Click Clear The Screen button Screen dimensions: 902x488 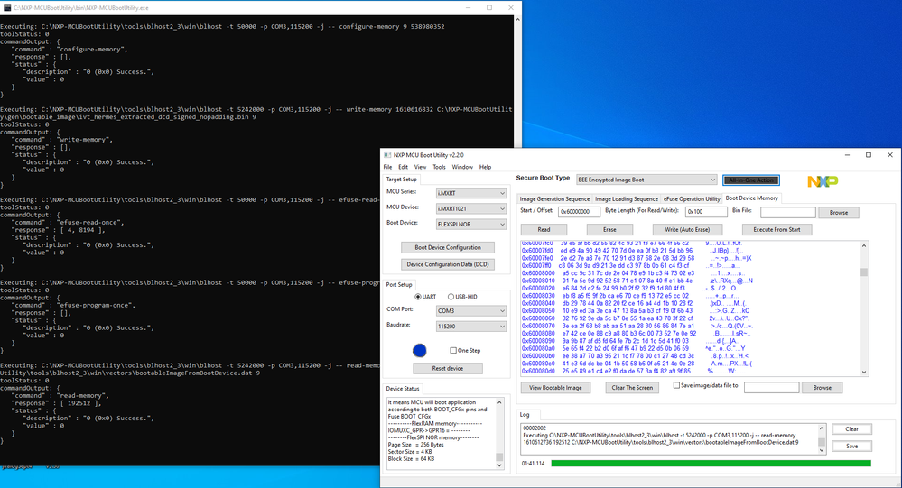[632, 388]
